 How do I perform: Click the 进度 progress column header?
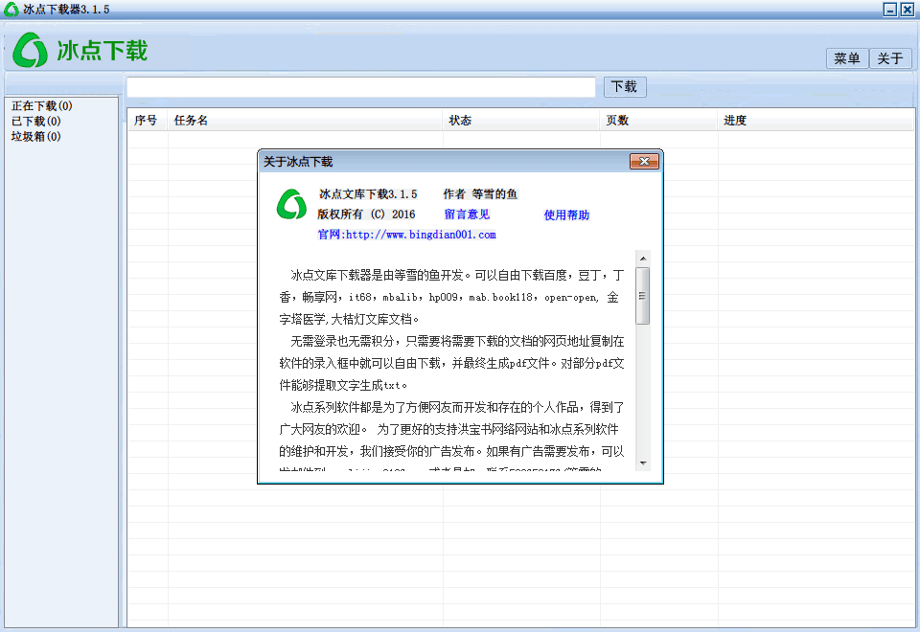point(735,120)
